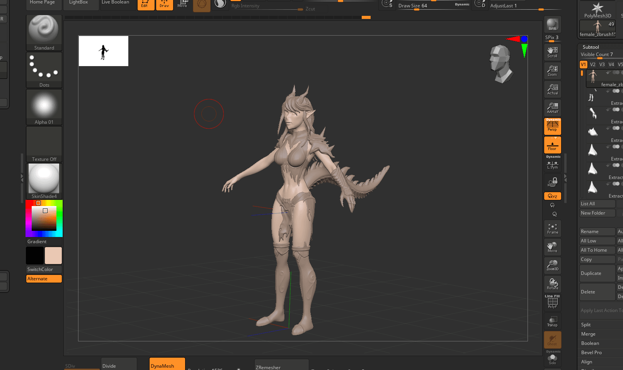Click the Move mode icon in the top shelf
This screenshot has width=623, height=370.
[183, 4]
